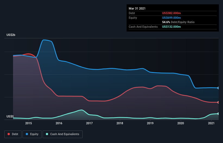This screenshot has width=223, height=143.
Task: Click the US$2b y-axis label
Action: (11, 35)
